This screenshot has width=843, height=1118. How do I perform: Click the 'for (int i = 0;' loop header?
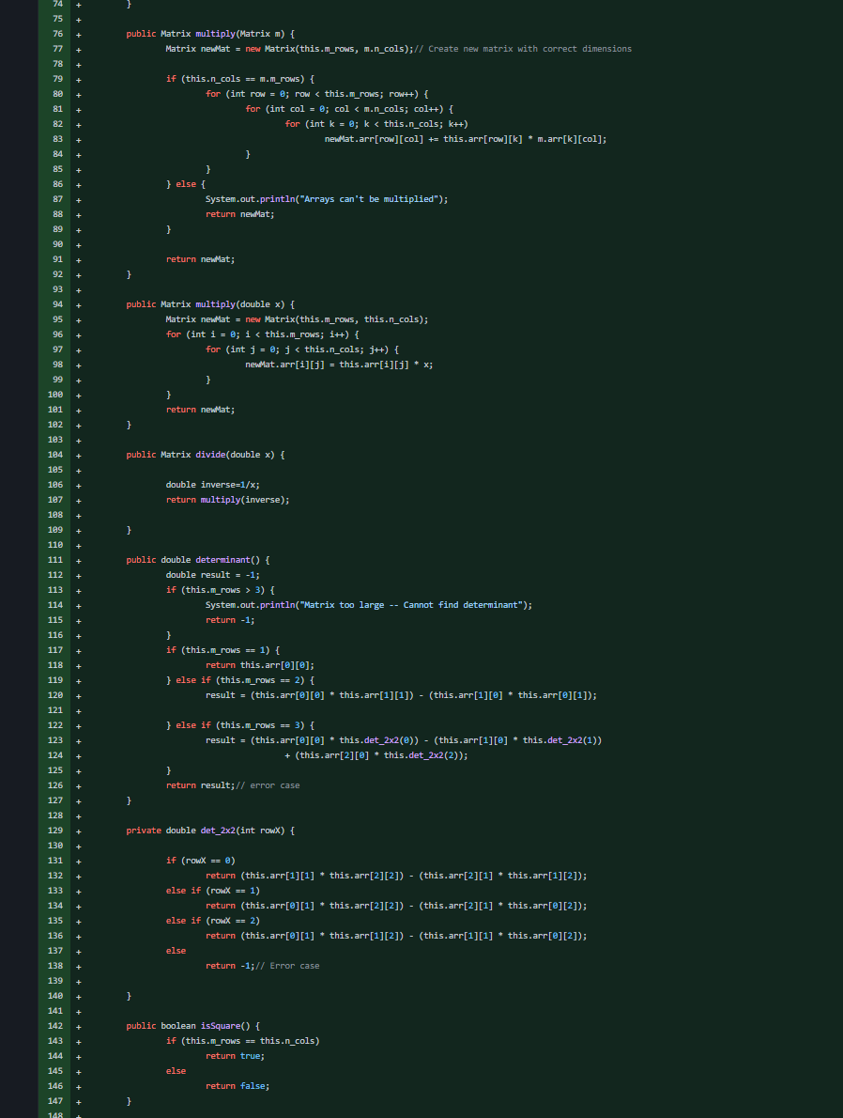pyautogui.click(x=262, y=335)
